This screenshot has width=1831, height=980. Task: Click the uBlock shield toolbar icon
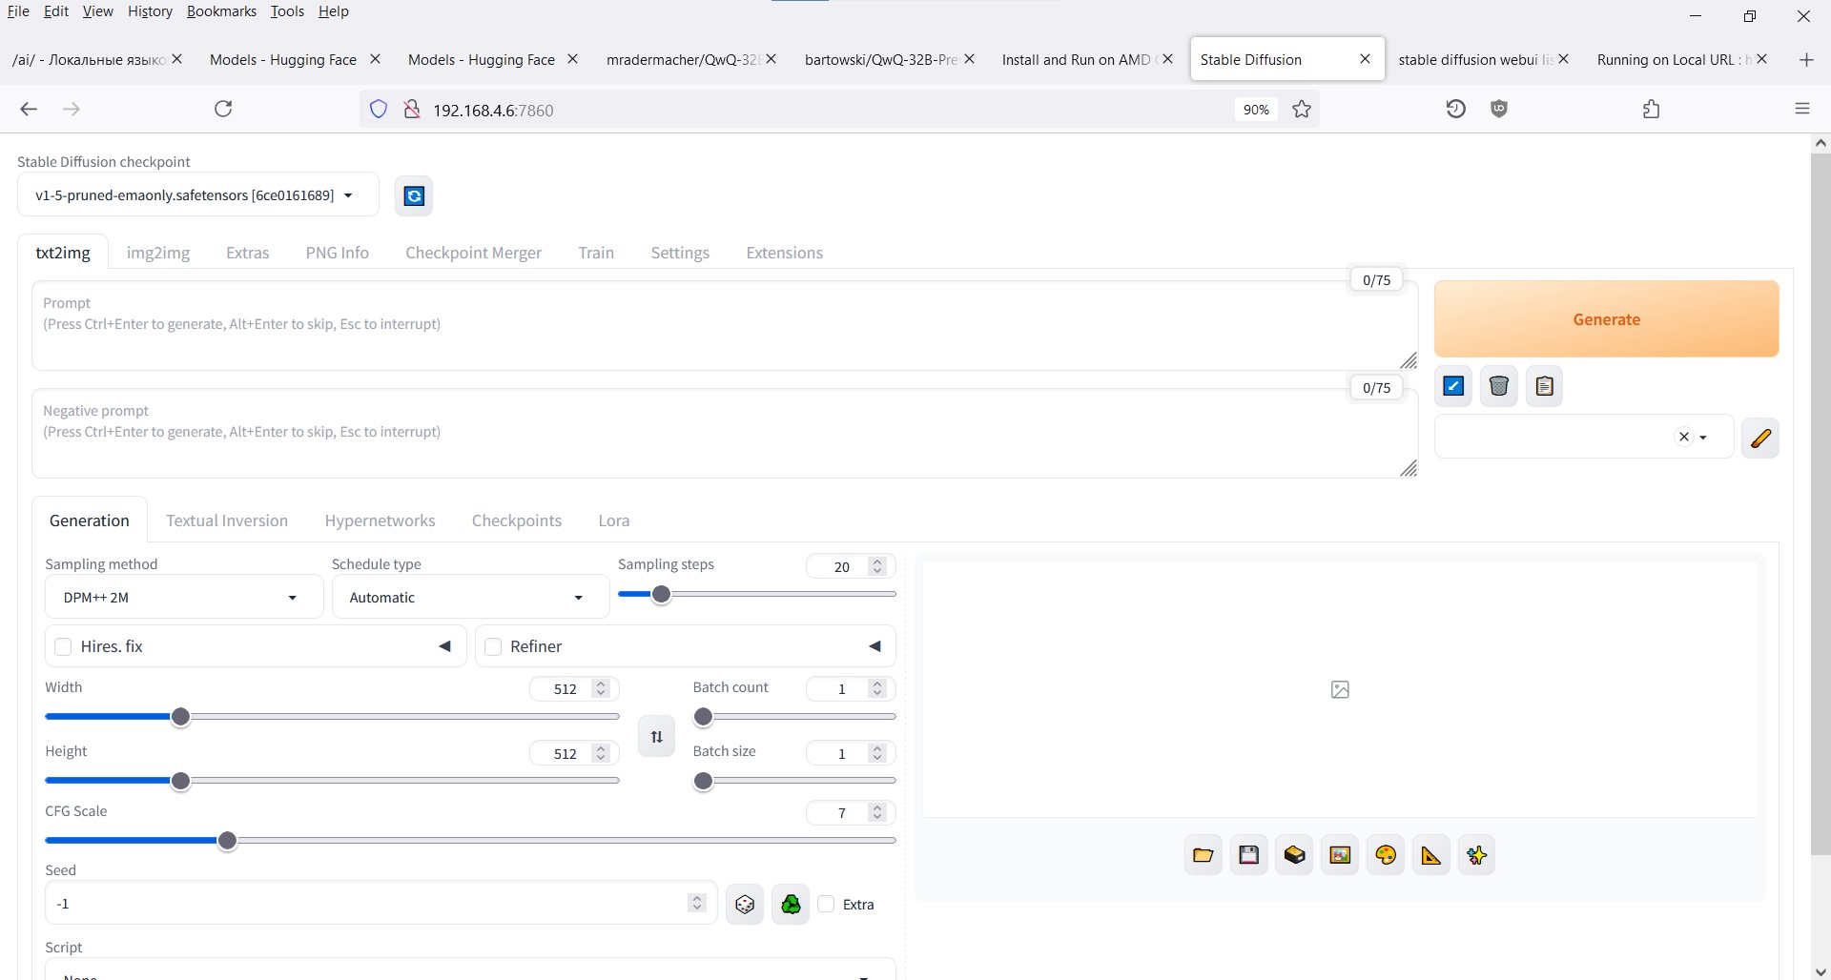(1499, 109)
